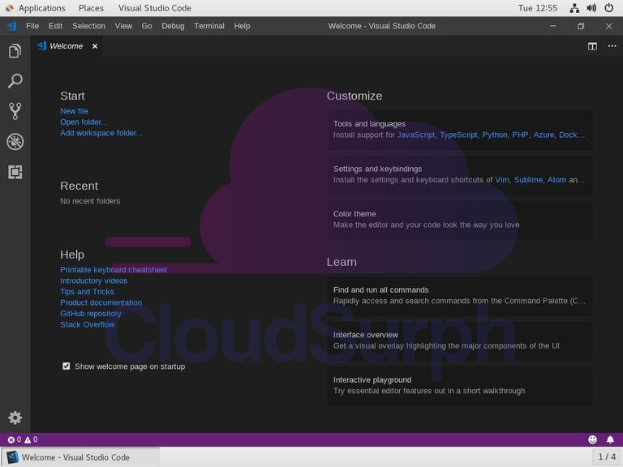Open the Debug view in activity bar
623x467 pixels.
click(x=15, y=142)
